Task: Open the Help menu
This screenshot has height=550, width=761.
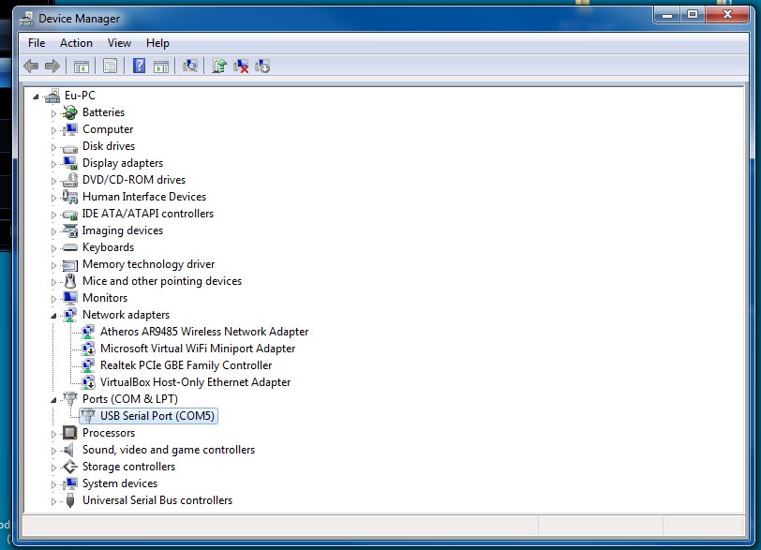Action: click(157, 43)
